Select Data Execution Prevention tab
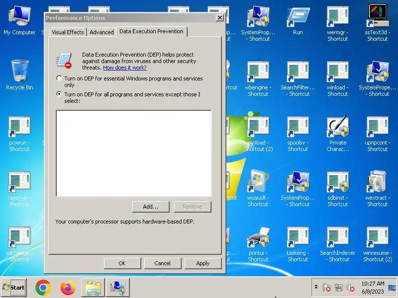 click(x=152, y=31)
